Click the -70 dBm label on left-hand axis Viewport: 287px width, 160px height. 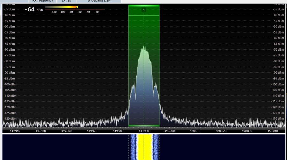9,49
